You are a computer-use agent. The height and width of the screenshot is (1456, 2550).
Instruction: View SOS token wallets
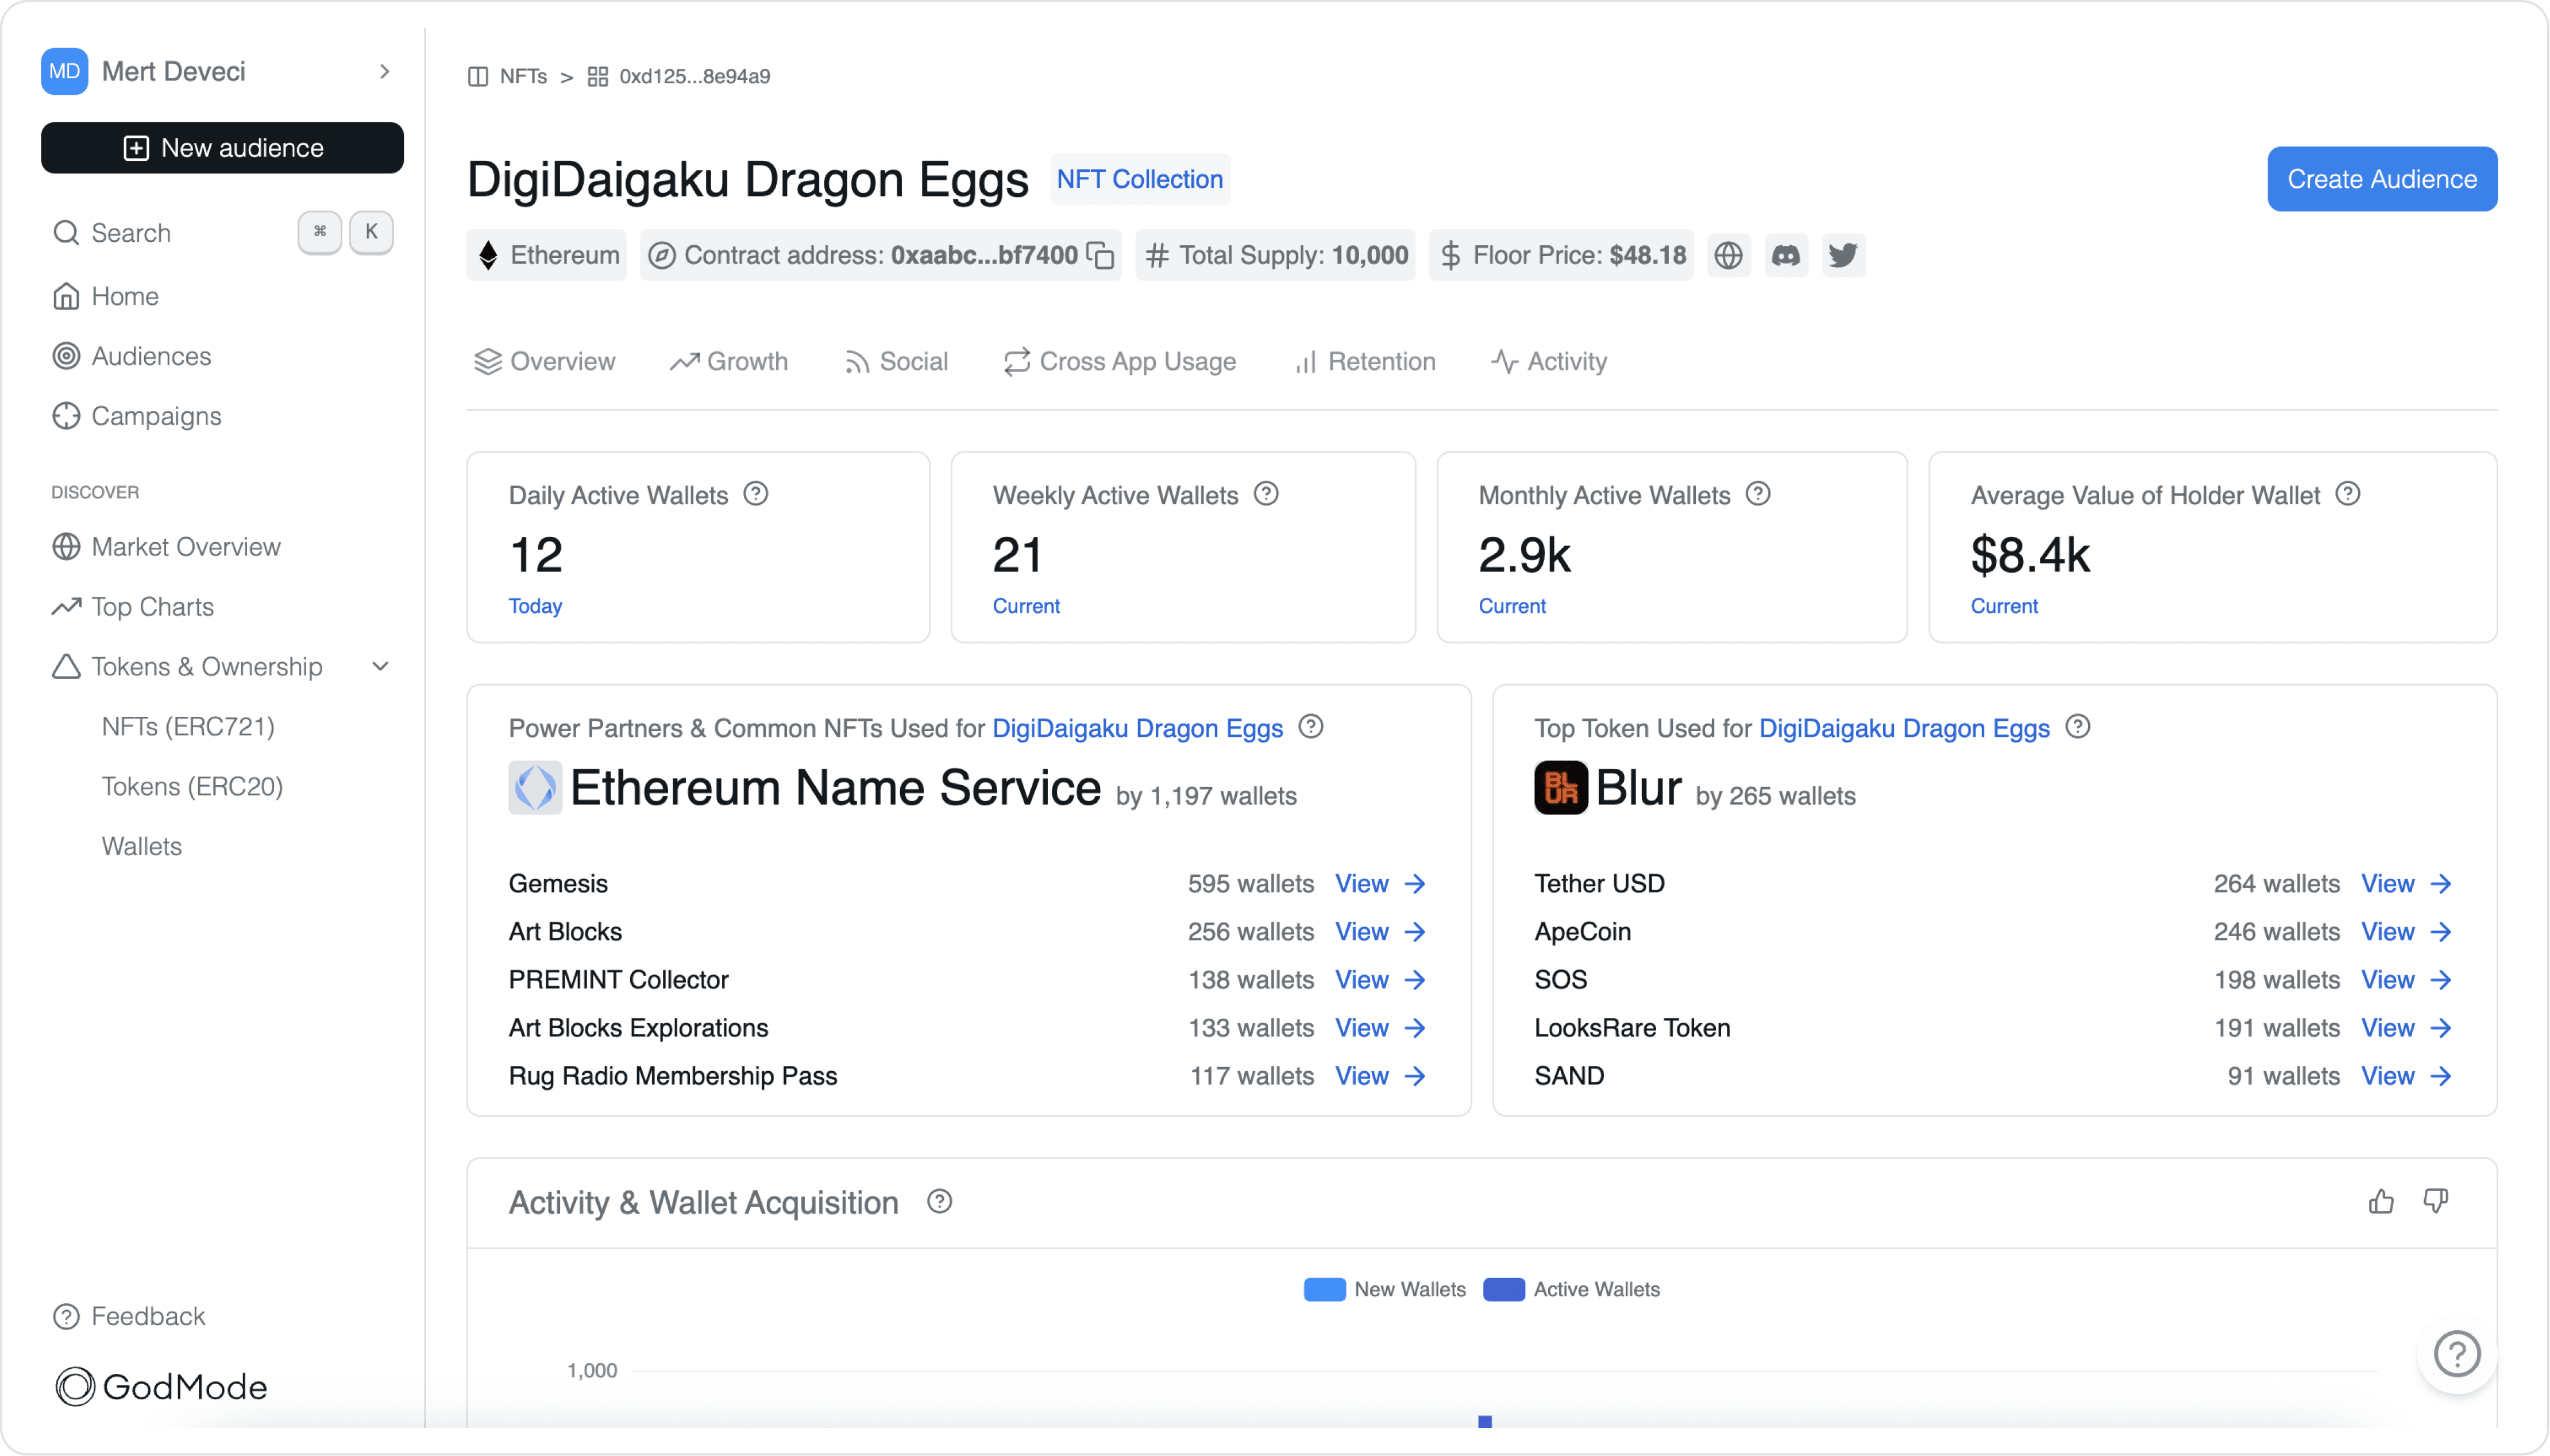click(2406, 979)
